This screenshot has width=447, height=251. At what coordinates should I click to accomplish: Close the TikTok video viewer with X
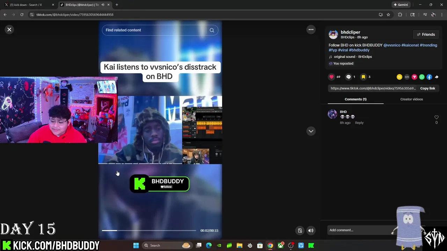coord(9,30)
